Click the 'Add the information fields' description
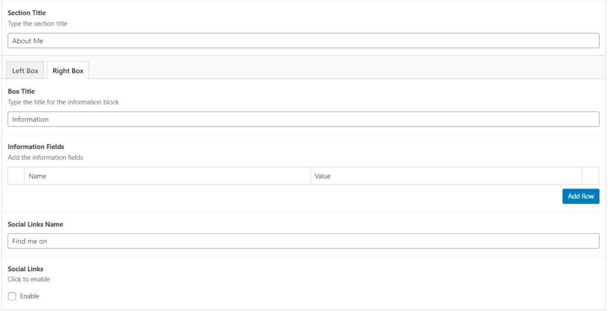Image resolution: width=608 pixels, height=311 pixels. [45, 157]
